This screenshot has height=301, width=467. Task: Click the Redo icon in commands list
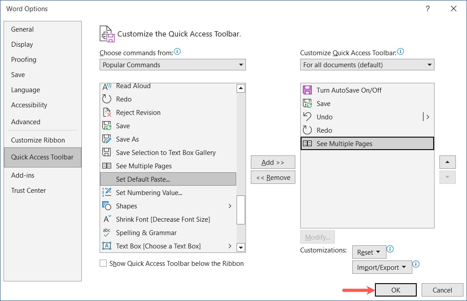(x=107, y=99)
